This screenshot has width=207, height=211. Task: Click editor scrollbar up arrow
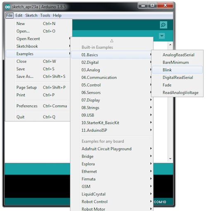(170, 45)
